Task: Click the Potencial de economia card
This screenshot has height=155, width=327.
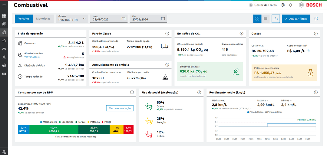Action: point(284,73)
